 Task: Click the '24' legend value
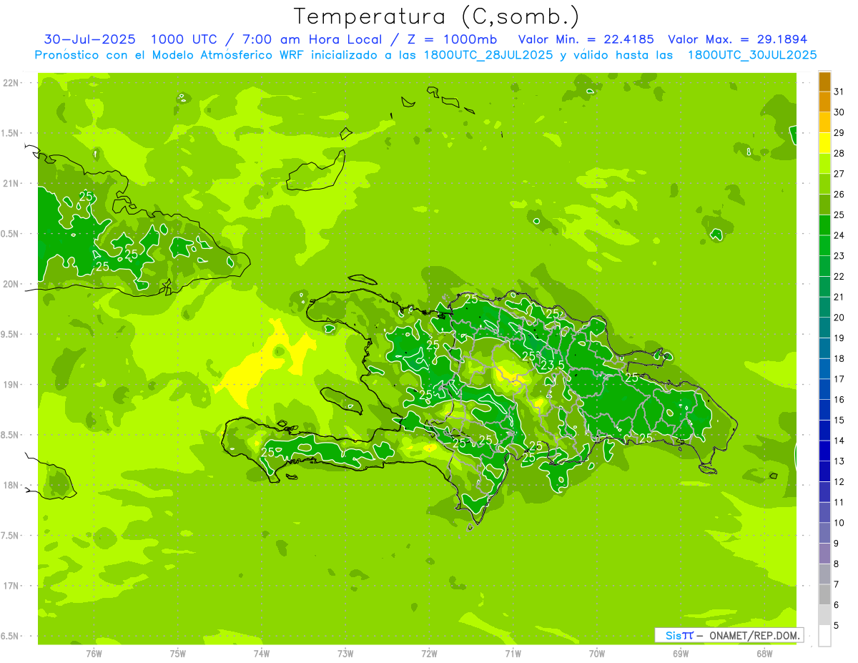(x=839, y=235)
